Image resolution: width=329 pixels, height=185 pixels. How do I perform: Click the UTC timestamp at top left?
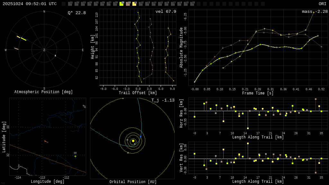[30, 4]
